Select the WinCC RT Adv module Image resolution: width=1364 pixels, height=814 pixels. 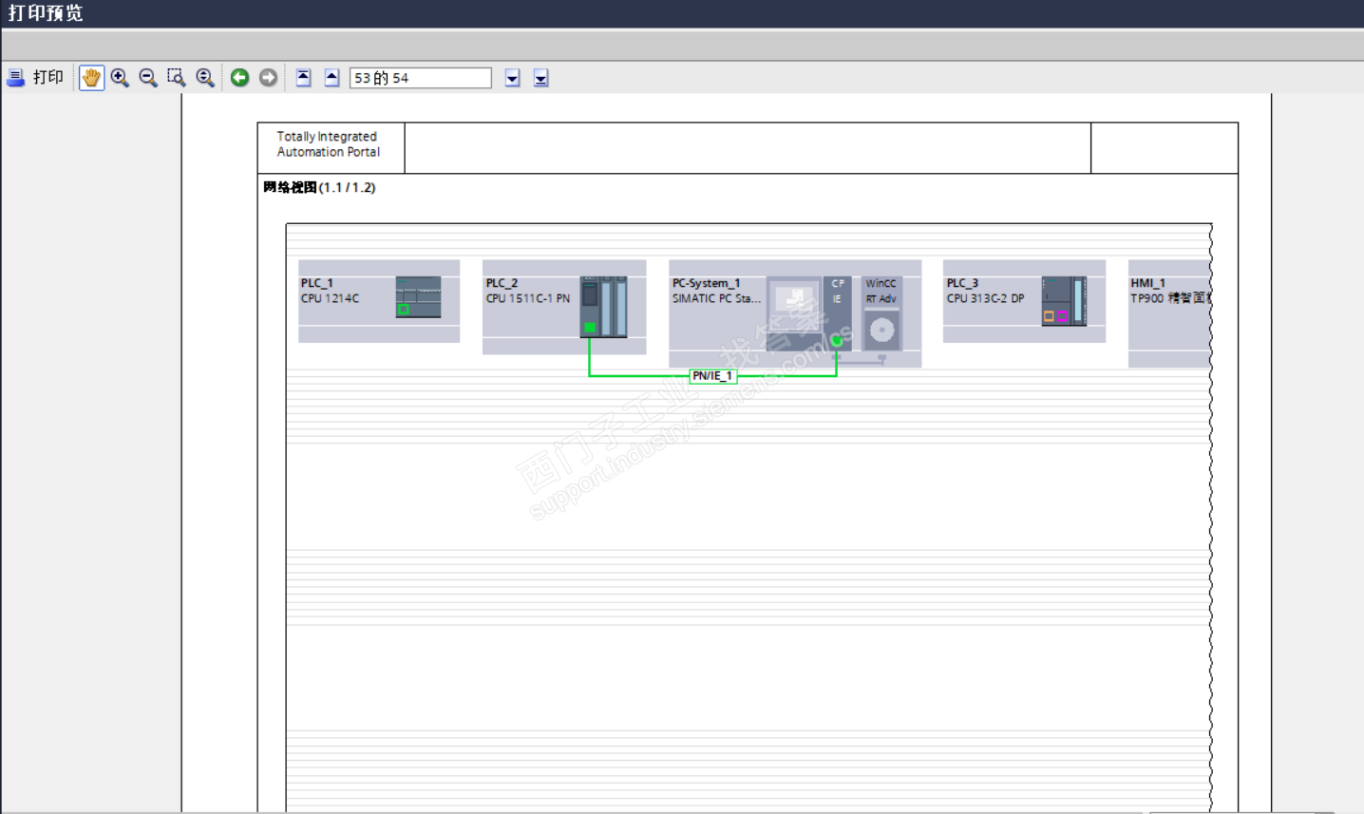pyautogui.click(x=881, y=313)
